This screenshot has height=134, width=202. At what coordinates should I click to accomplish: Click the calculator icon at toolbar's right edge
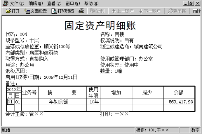point(199,11)
